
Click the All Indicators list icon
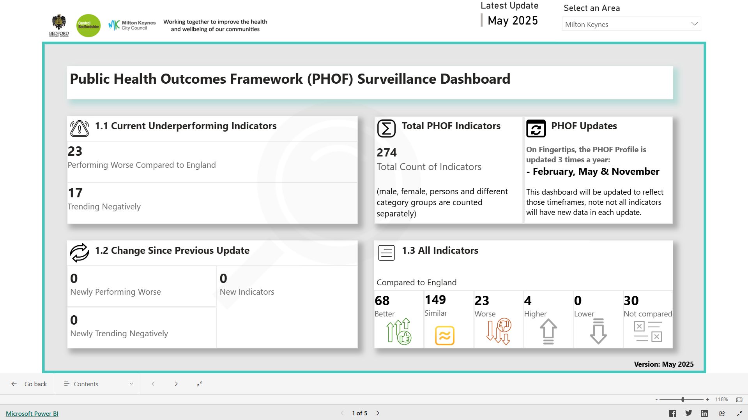(x=386, y=253)
